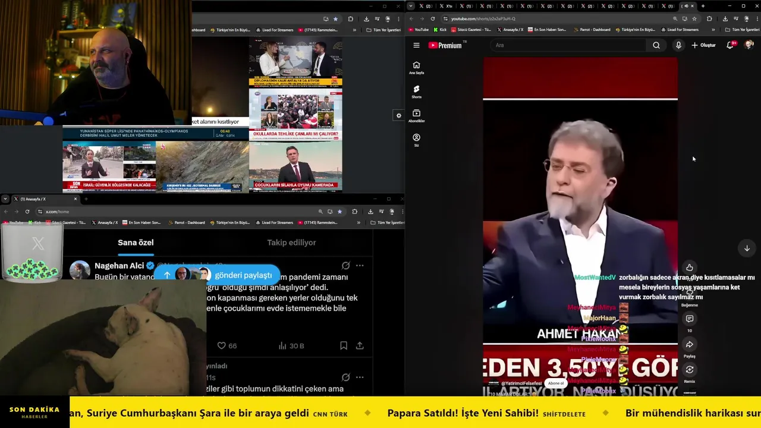Screen dimensions: 761x428
Task: Share the Short using Paylaş
Action: pyautogui.click(x=690, y=345)
